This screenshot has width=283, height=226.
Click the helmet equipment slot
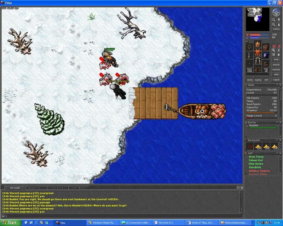tap(258, 44)
